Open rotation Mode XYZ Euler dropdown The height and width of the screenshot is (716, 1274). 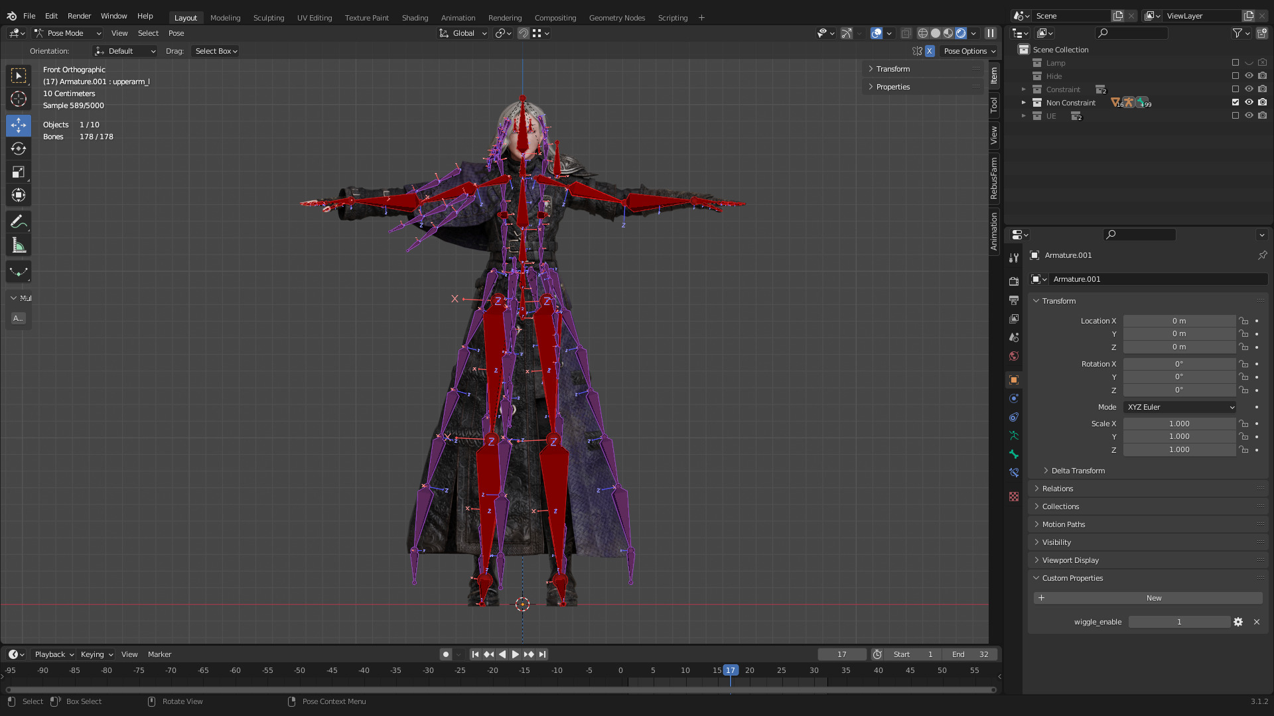[x=1180, y=407]
